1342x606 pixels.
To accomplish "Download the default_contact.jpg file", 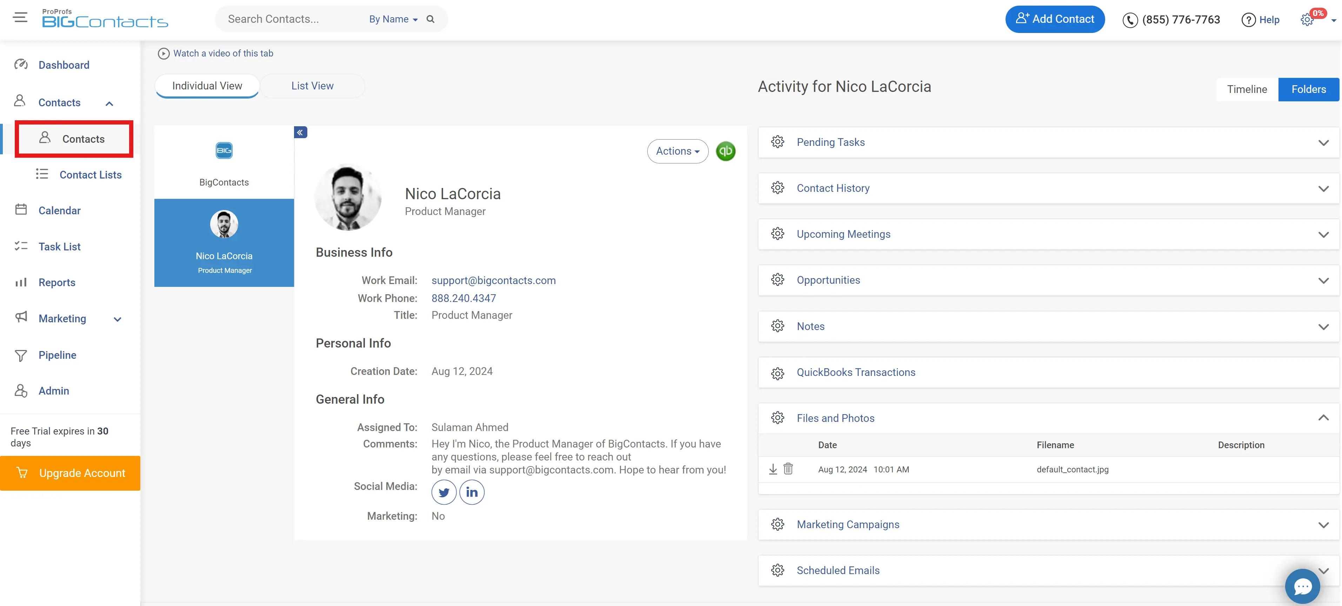I will click(x=773, y=469).
